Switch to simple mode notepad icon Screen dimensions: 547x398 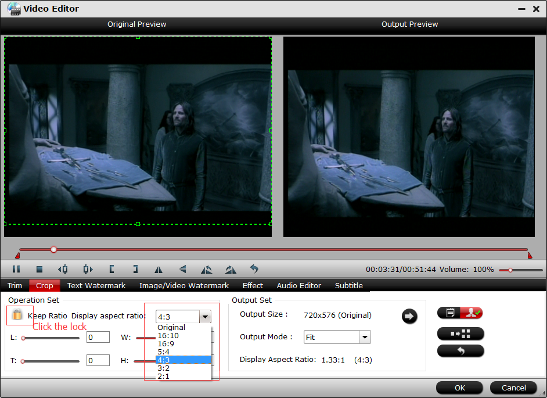[449, 313]
